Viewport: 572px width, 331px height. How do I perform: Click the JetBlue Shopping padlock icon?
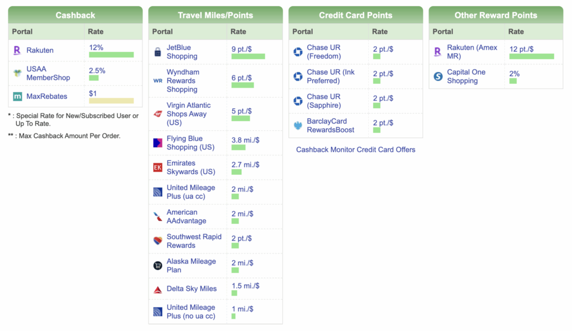click(x=156, y=52)
